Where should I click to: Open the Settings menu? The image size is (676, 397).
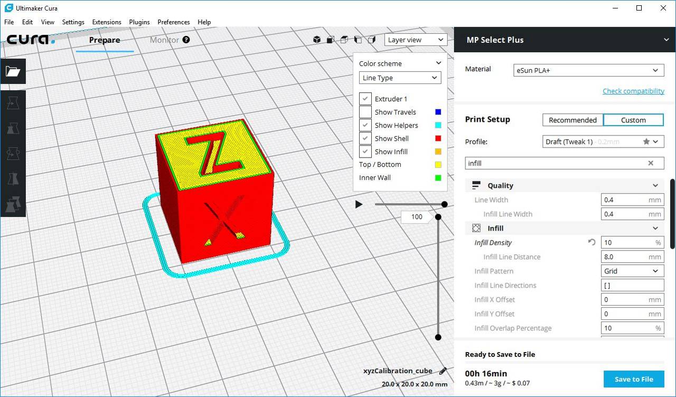pyautogui.click(x=73, y=22)
